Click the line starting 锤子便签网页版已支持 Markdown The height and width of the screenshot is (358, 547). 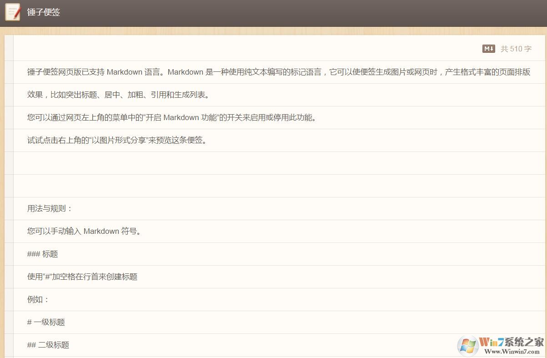[x=279, y=72]
